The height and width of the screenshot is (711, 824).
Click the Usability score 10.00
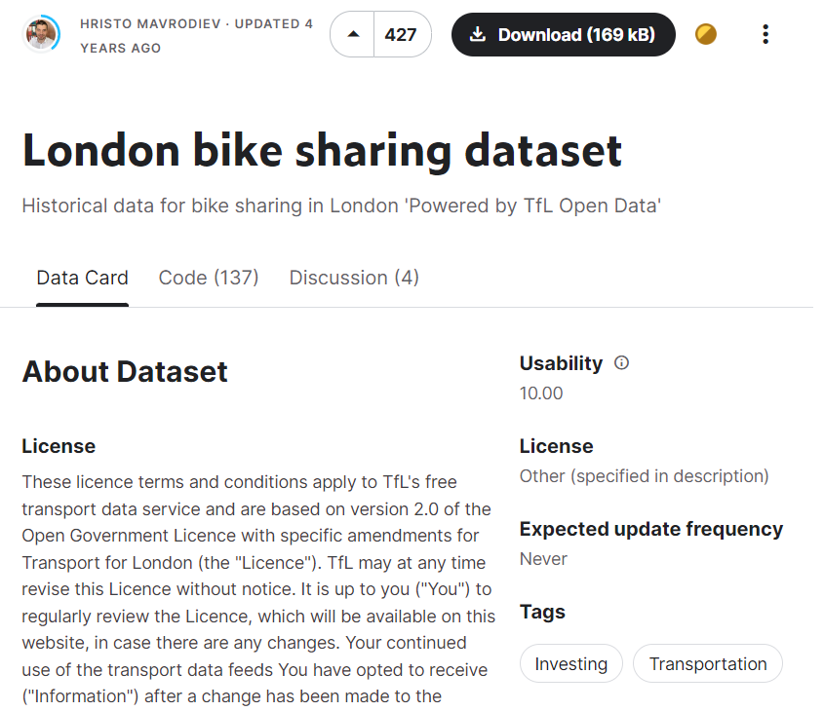click(x=541, y=393)
